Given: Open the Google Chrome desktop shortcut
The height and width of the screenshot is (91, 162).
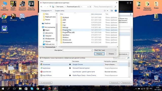Looking at the screenshot, I should [4, 18].
